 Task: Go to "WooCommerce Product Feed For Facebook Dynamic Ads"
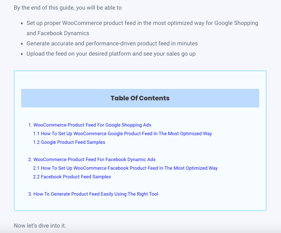(x=94, y=159)
